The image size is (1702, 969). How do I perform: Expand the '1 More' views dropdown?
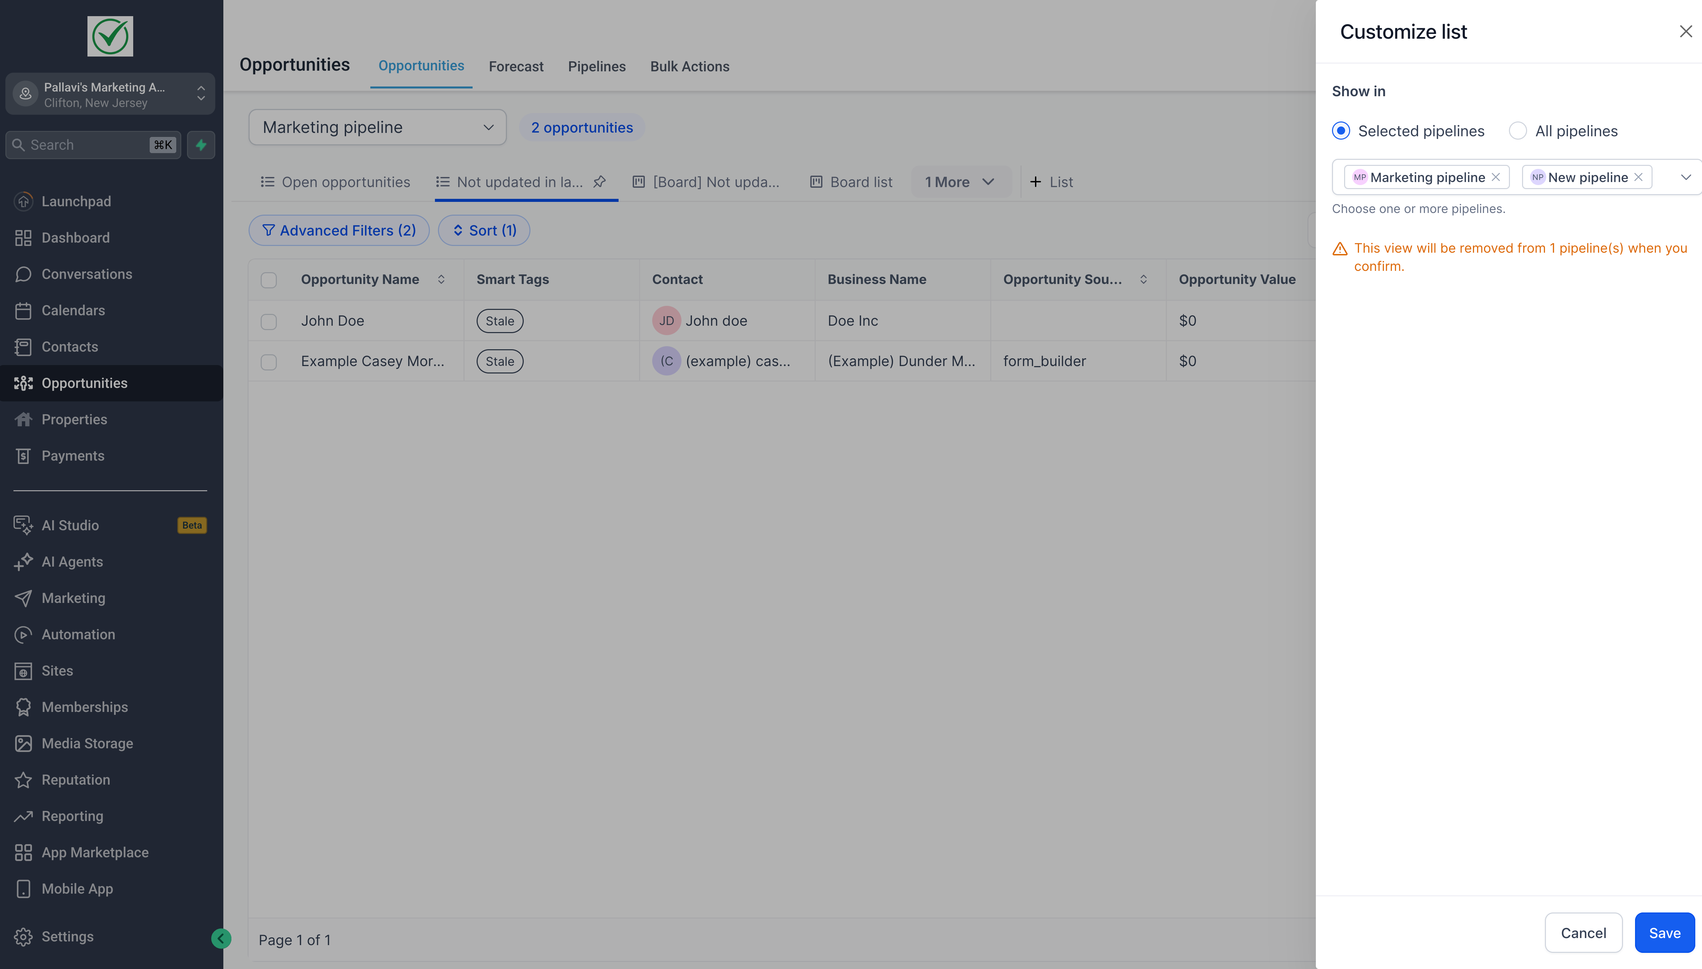[x=960, y=181]
